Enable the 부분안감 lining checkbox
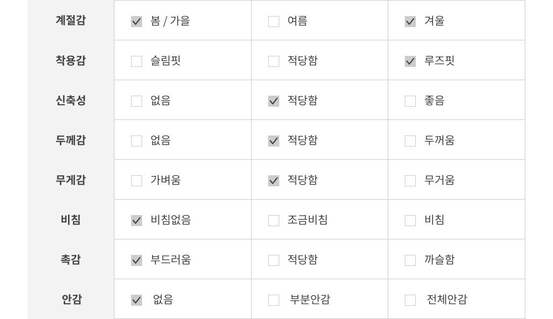Screen dimensions: 553x319 coord(274,300)
